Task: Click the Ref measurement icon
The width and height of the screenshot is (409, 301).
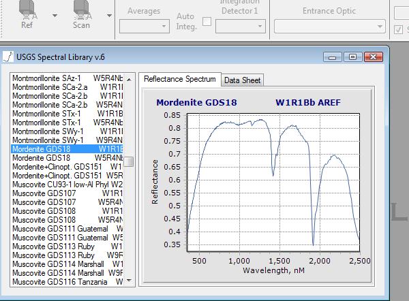Action: tap(27, 10)
